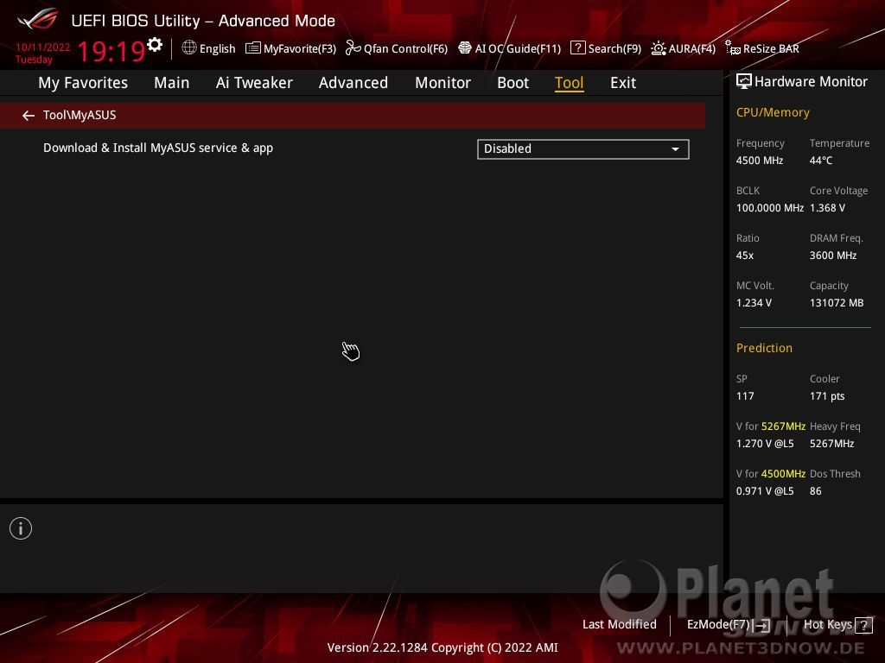Click the Hardware Monitor screen icon
The width and height of the screenshot is (885, 663).
744,82
